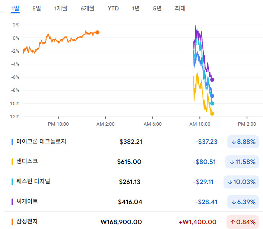The image size is (263, 229).
Task: Select the 최대 range tab
Action: click(180, 9)
